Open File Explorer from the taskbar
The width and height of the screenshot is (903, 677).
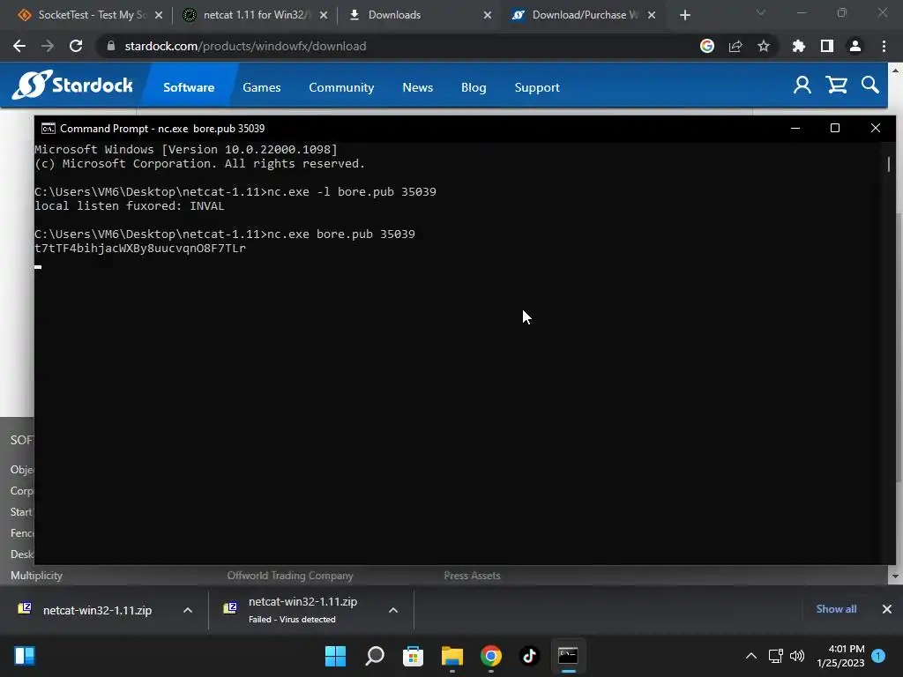(452, 656)
